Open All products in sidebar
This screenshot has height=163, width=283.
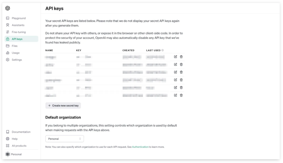tap(21, 146)
